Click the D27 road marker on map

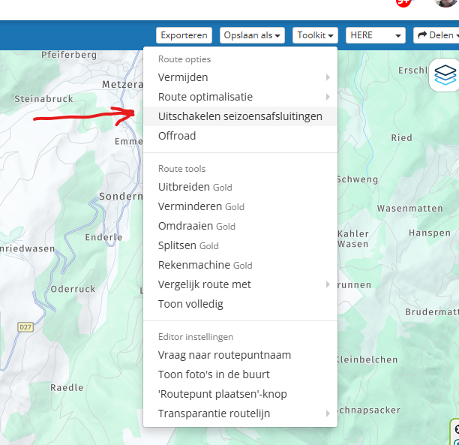pos(25,327)
